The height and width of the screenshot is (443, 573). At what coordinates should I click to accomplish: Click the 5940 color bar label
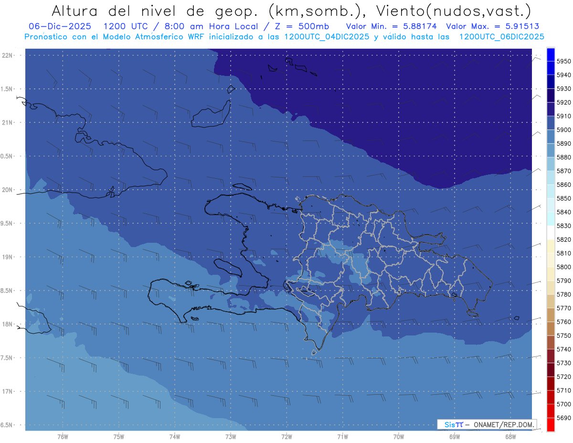tap(564, 75)
